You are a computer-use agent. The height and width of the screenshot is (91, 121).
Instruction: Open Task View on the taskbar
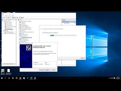point(9,78)
